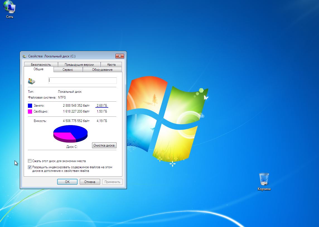Click the Занято: label

point(39,106)
